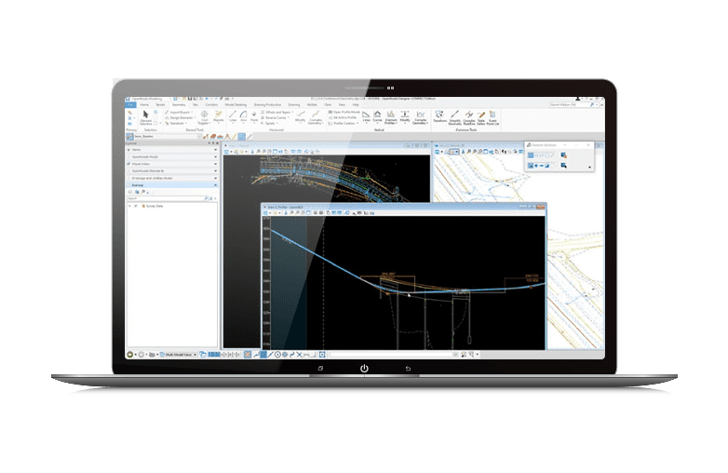728x473 pixels.
Task: Expand the Drainage and Utilities Model section
Action: click(216, 177)
